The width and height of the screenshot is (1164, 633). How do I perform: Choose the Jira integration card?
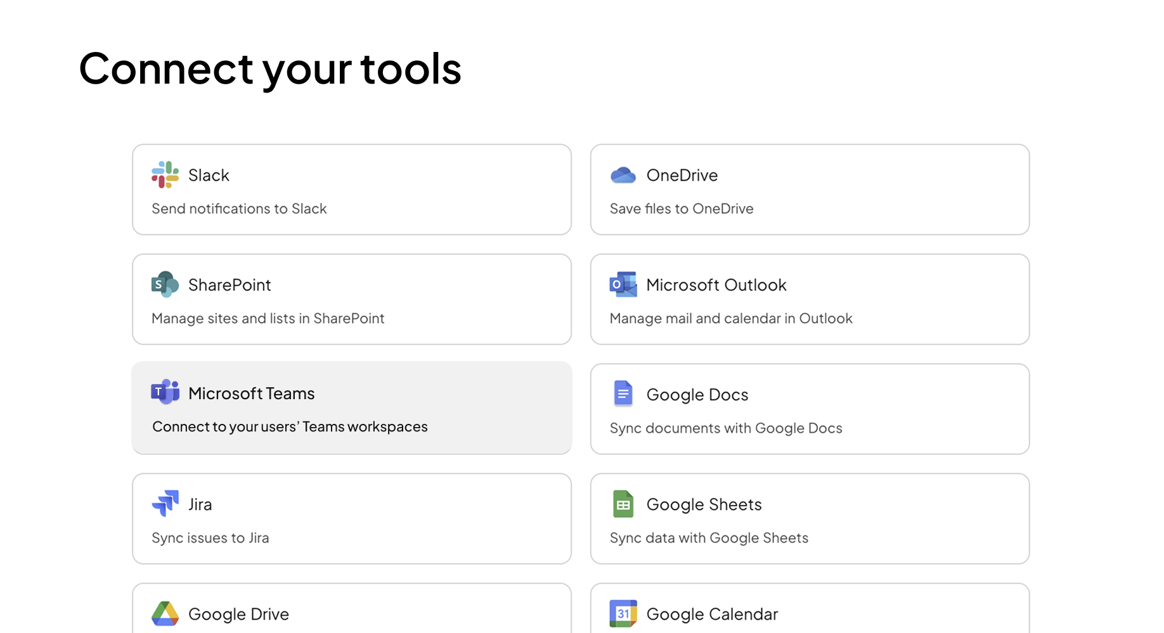pos(352,518)
